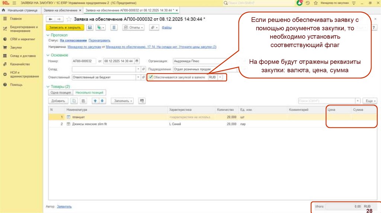Select 'Несколько позиций' toggle option
Screen dimensions: 381x213
89,92
